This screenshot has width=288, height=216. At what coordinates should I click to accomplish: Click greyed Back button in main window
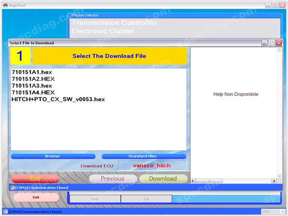click(x=95, y=199)
